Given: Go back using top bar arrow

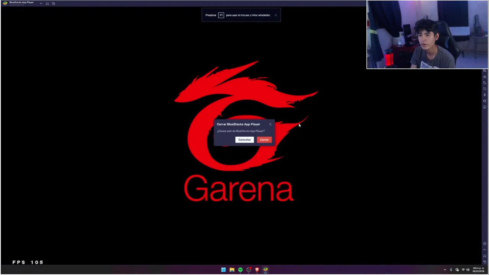Looking at the screenshot, I should [41, 3].
